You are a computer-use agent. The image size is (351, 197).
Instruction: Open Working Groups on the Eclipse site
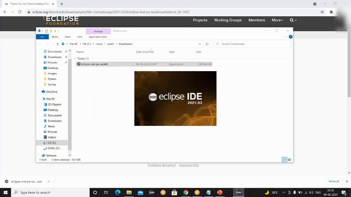tap(228, 20)
